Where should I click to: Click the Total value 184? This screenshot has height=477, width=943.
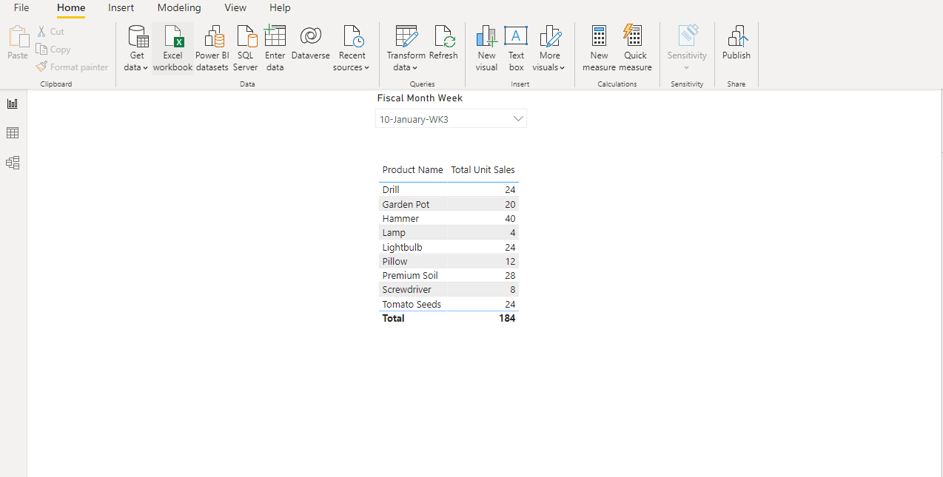pos(507,319)
